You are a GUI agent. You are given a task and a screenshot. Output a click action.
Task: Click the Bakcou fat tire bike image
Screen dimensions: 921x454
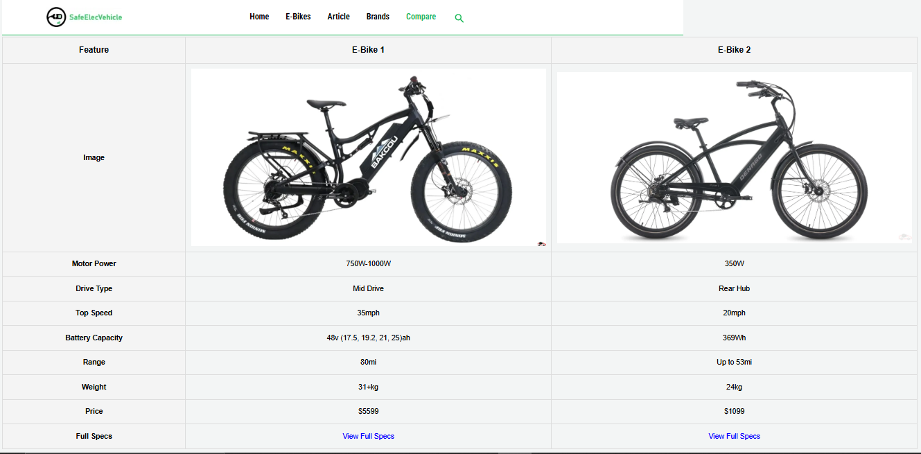point(368,157)
